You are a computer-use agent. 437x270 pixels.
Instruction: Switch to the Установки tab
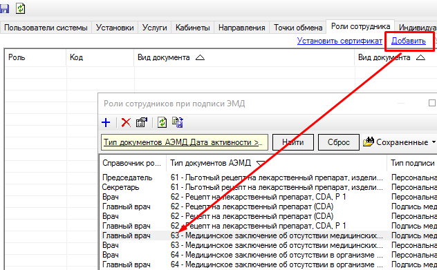coord(115,28)
